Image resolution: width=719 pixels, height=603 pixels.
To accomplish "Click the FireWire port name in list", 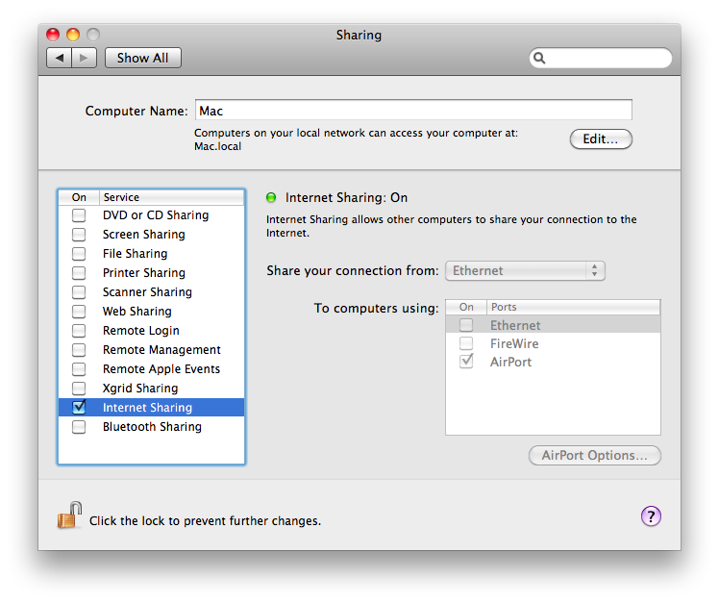I will tap(514, 343).
